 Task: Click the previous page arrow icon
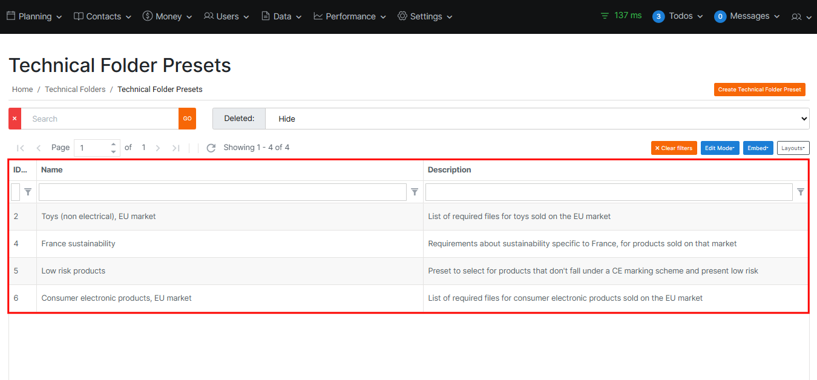point(39,148)
